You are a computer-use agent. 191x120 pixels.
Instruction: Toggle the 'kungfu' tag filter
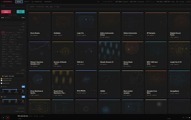pyautogui.click(x=5, y=37)
